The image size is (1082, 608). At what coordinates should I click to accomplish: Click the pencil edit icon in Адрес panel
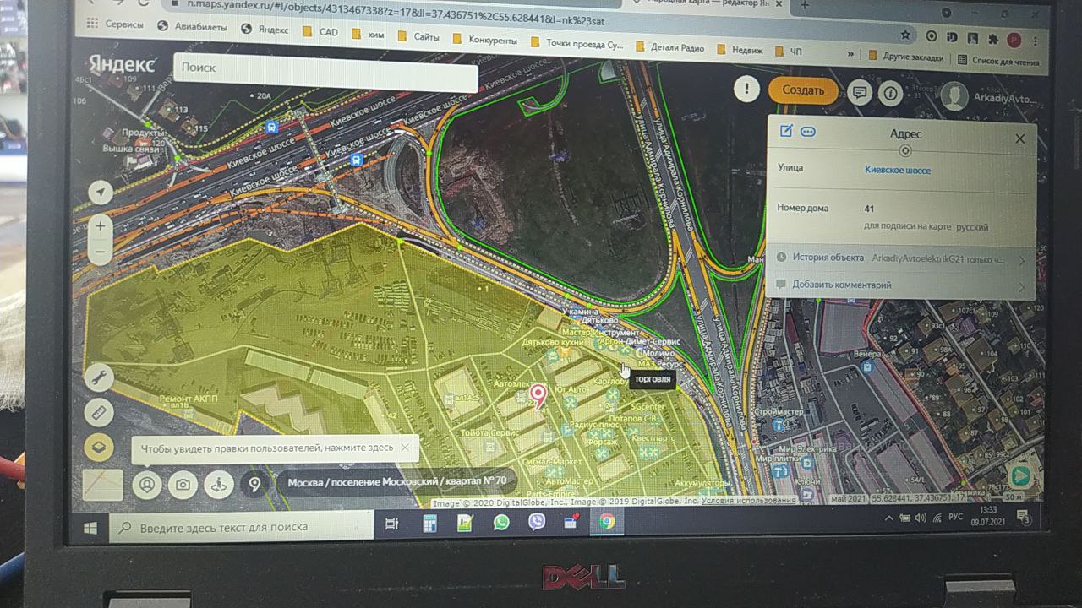point(786,131)
